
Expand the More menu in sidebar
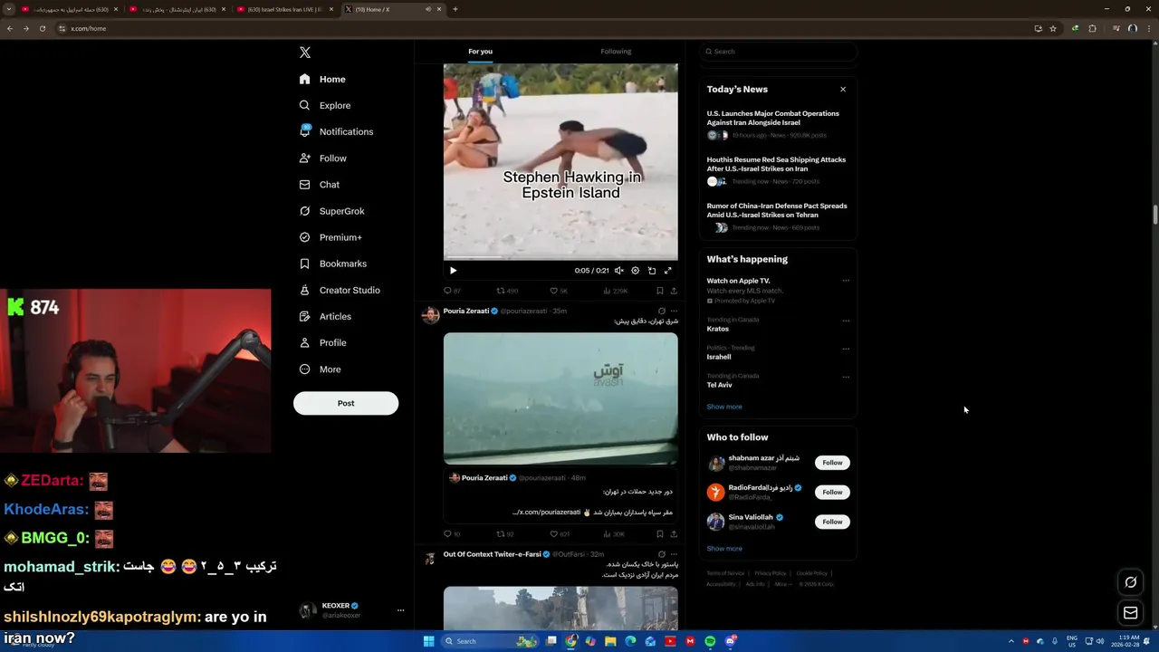coord(320,369)
